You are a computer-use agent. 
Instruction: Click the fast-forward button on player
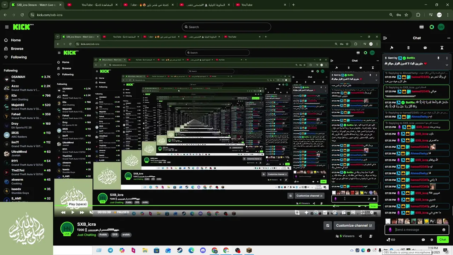pos(82,212)
